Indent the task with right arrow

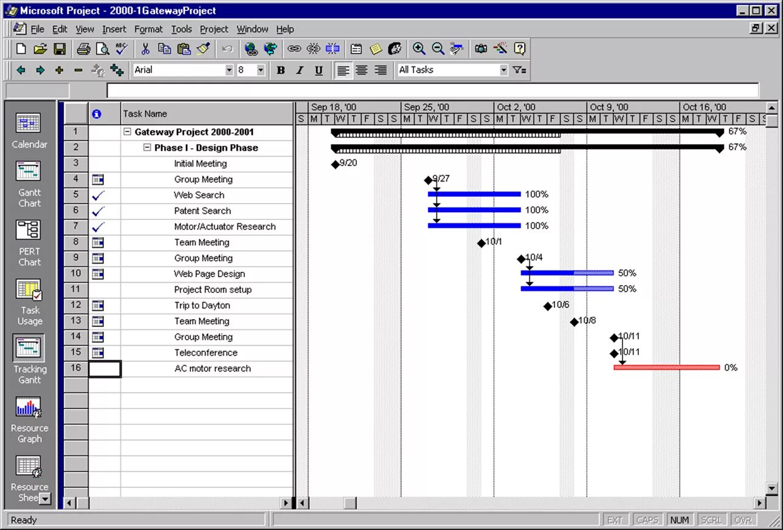[40, 71]
